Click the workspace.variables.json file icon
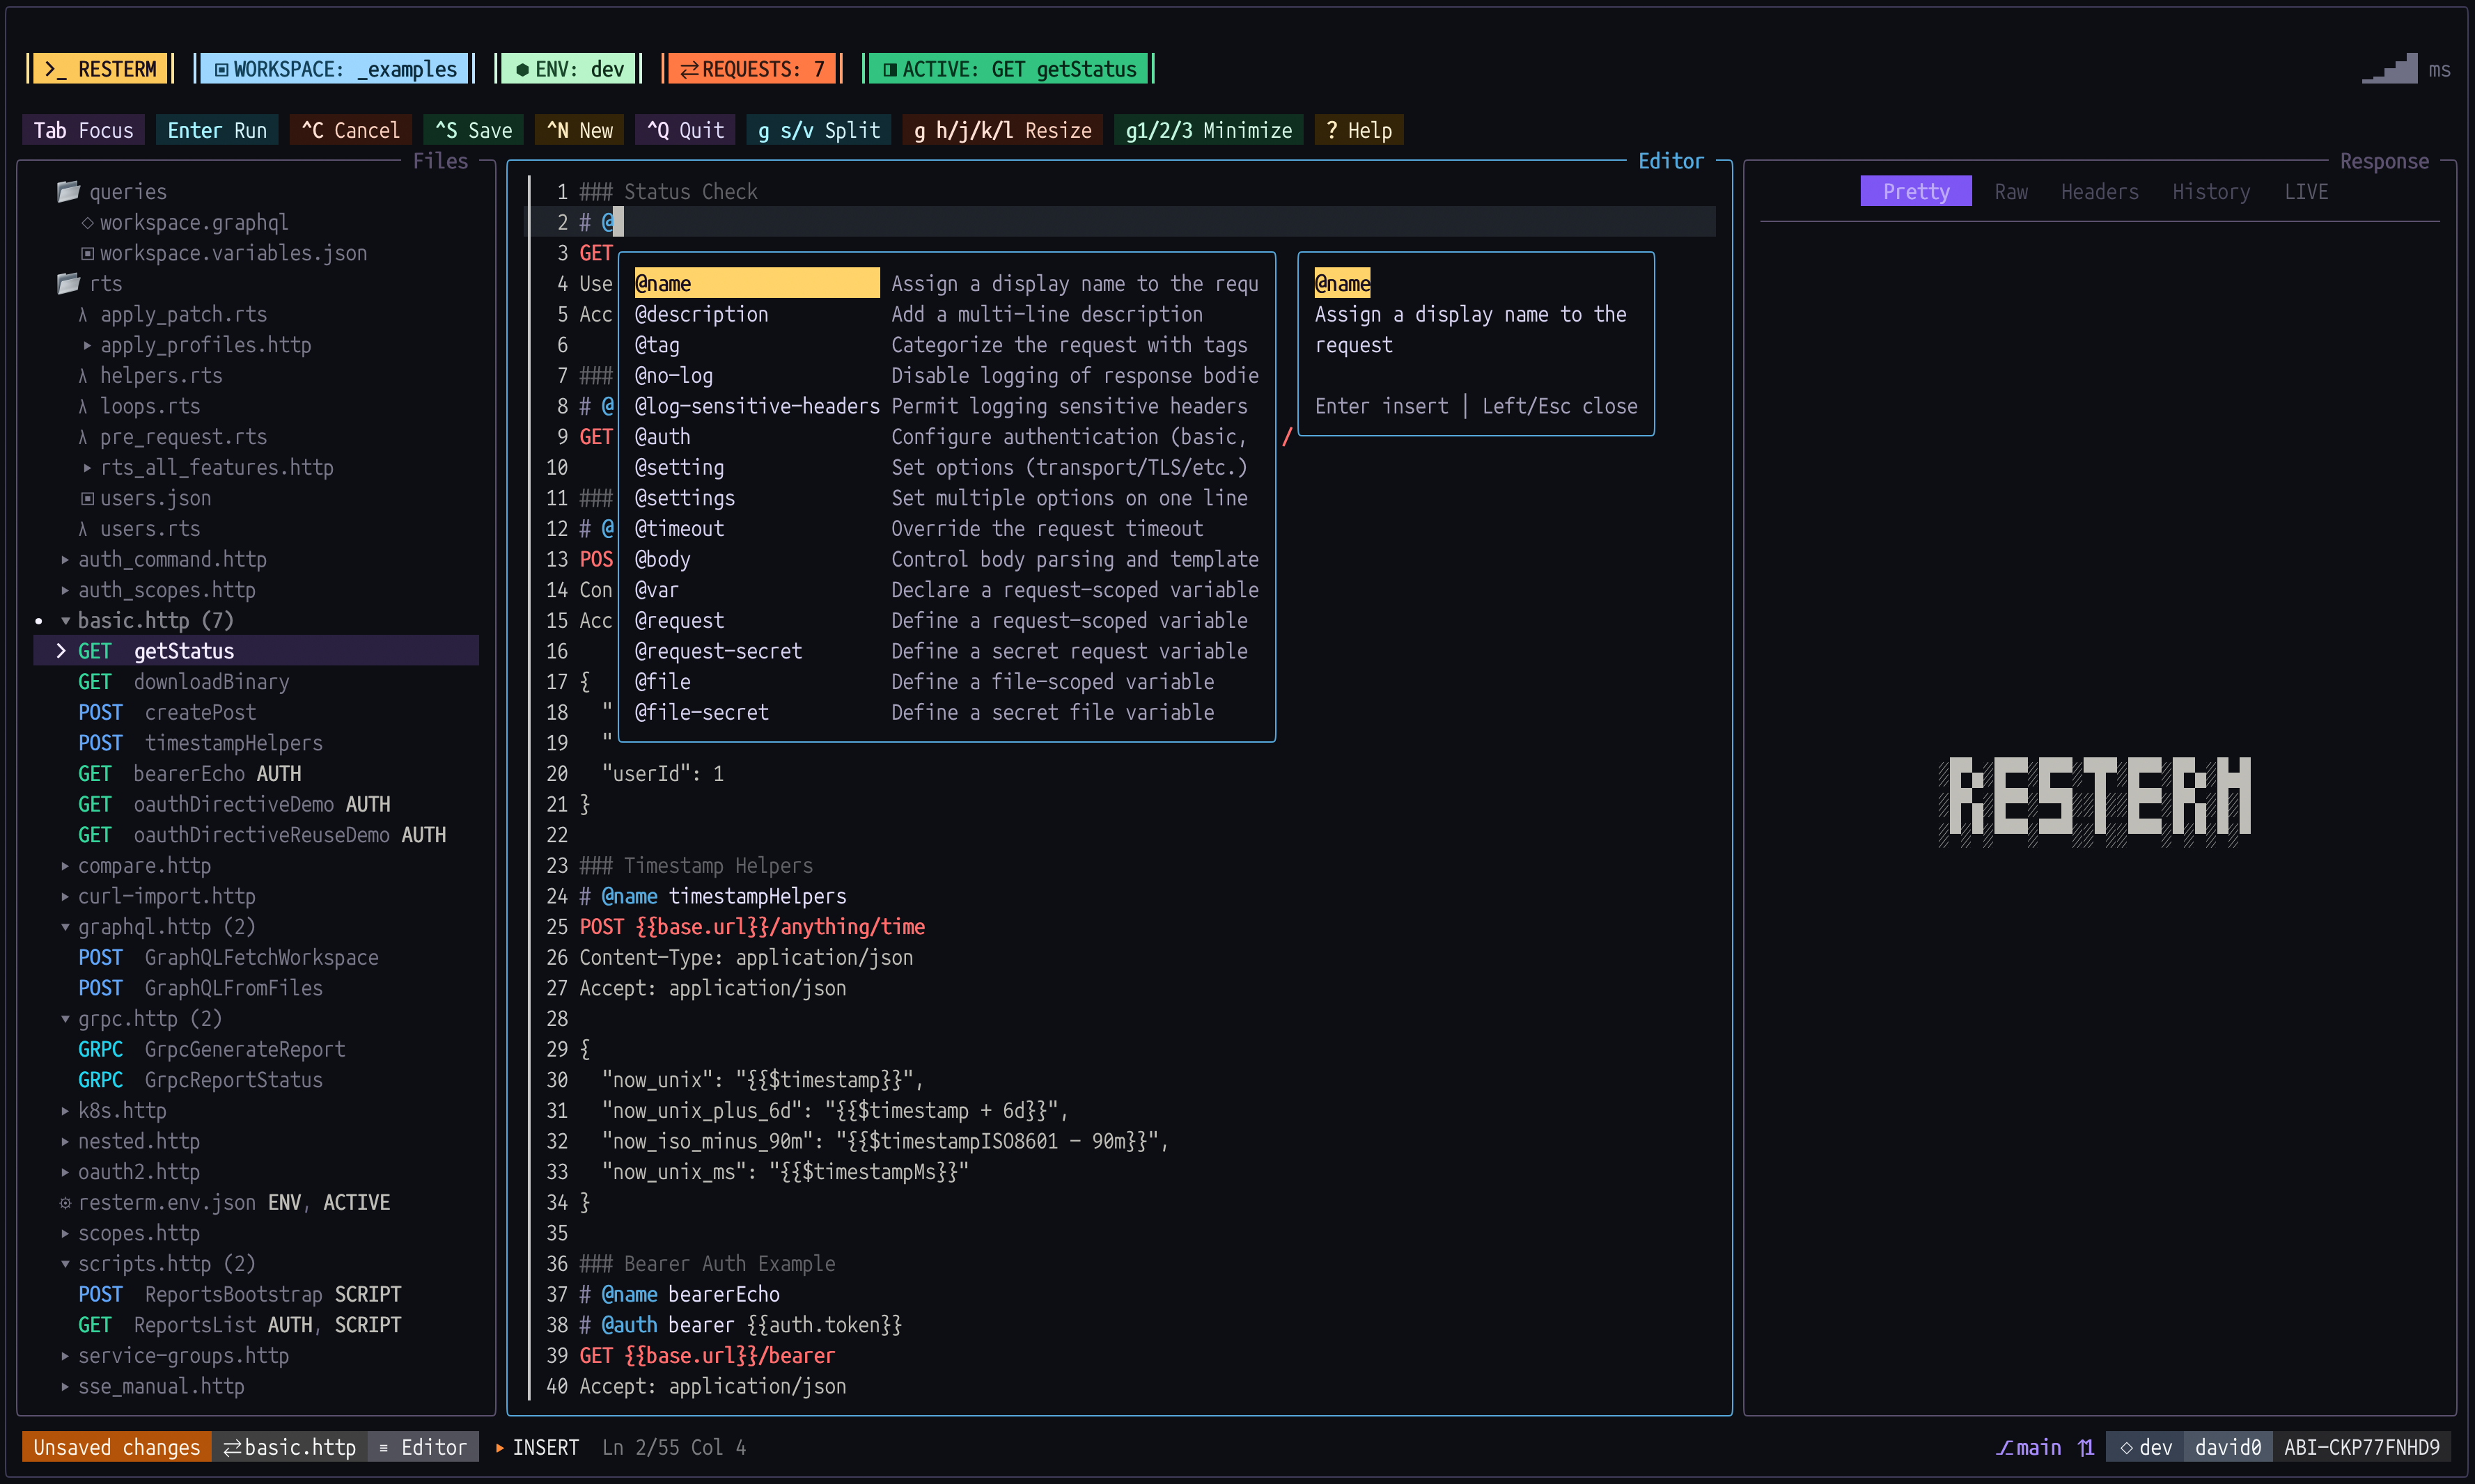The image size is (2475, 1484). [87, 253]
